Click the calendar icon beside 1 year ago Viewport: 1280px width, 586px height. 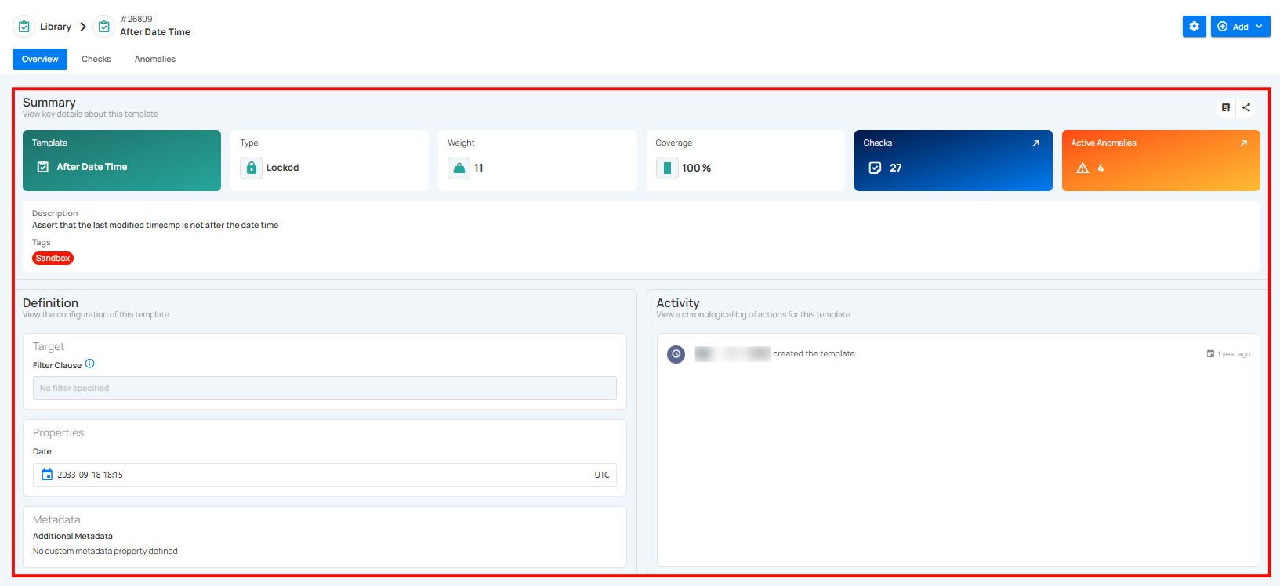coord(1210,354)
